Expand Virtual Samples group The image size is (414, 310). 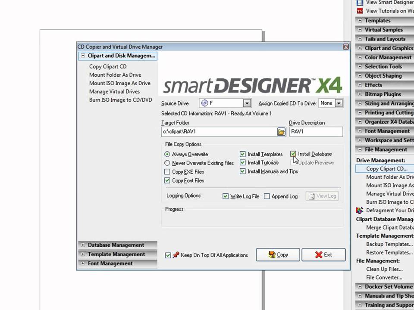360,30
